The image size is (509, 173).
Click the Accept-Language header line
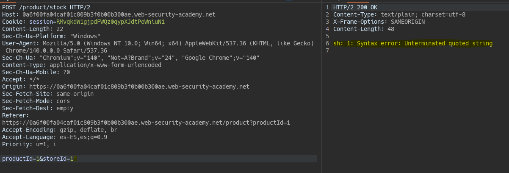tap(54, 137)
